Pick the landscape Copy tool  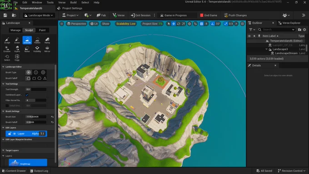[x=17, y=58]
